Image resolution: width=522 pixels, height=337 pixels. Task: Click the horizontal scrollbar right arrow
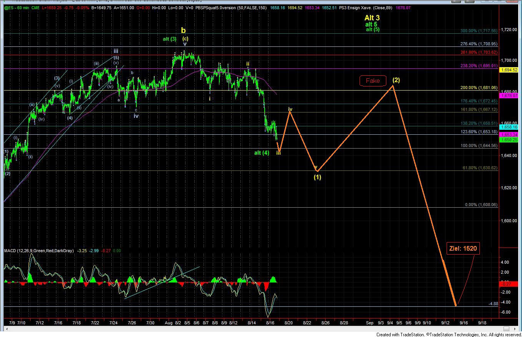click(x=515, y=329)
